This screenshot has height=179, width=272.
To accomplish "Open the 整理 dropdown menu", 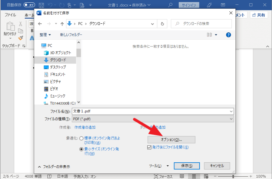I will 45,35.
